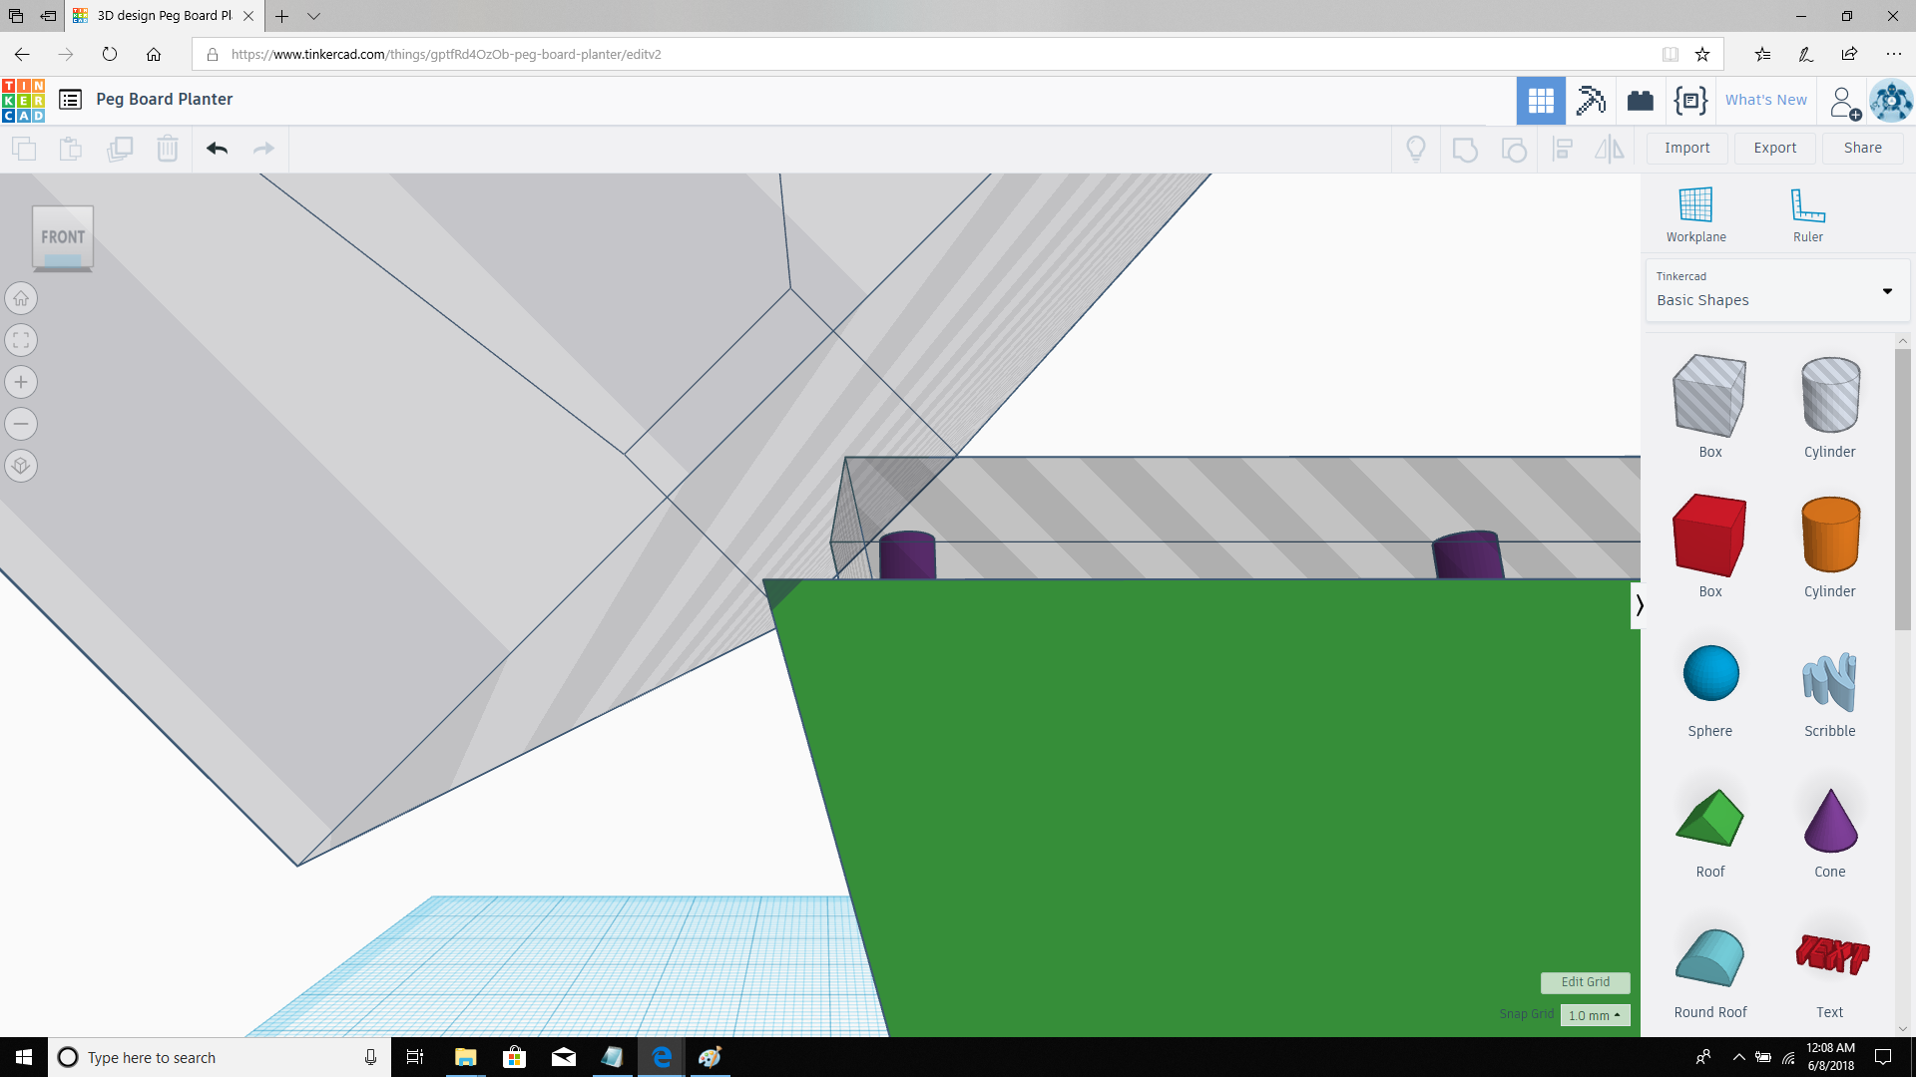Open the Code Blocks editor
The height and width of the screenshot is (1077, 1916).
point(1689,100)
